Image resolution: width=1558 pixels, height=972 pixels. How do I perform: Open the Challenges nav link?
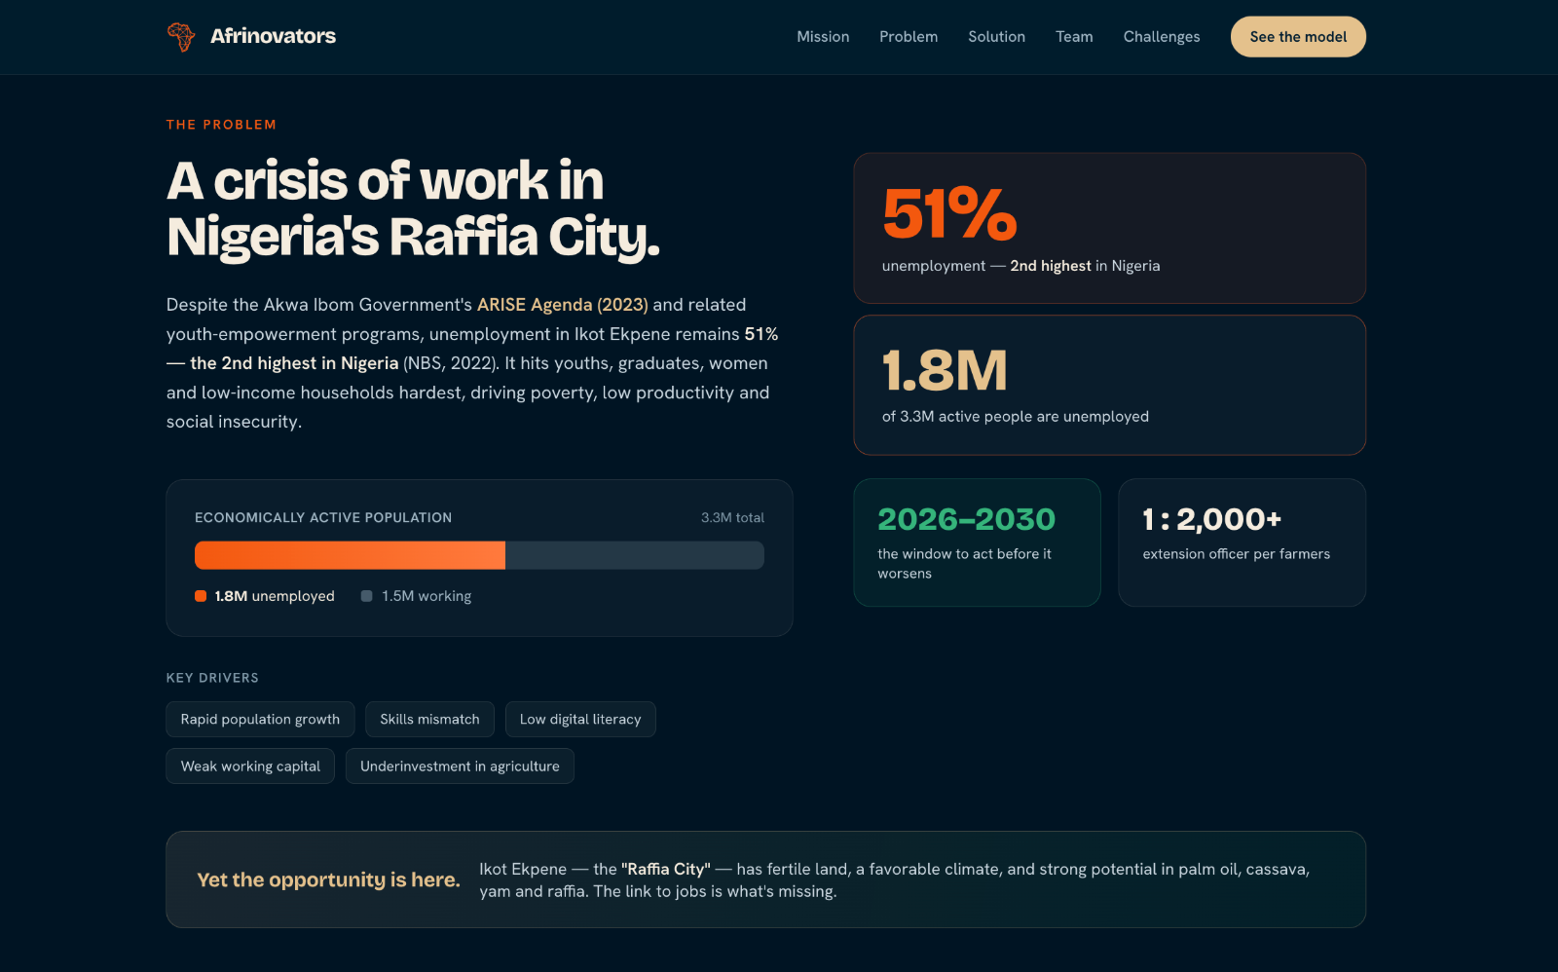1162,37
